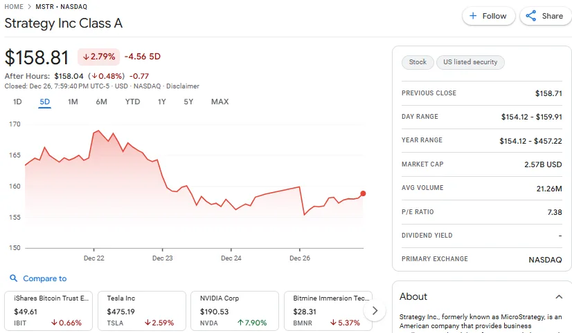
Task: Click the P/E RATIO value 7.38
Action: (555, 212)
